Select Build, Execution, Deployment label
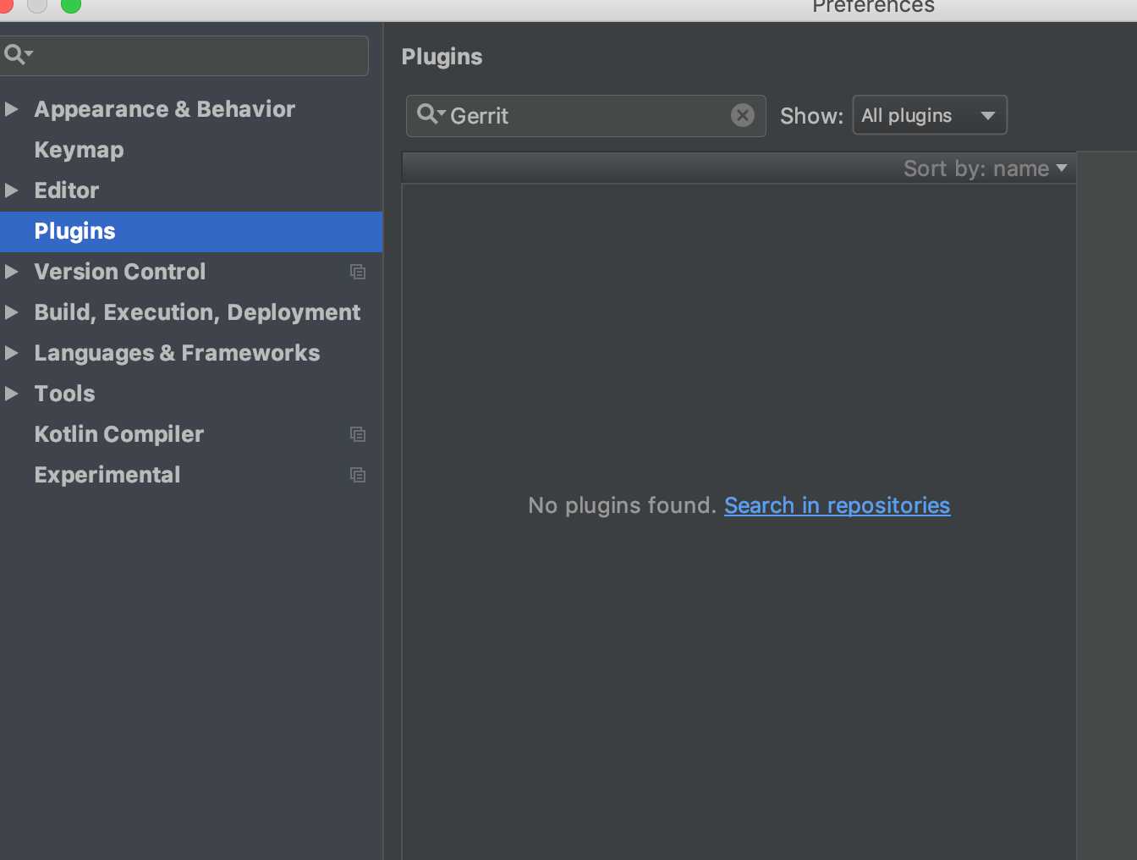This screenshot has height=860, width=1137. click(x=197, y=312)
